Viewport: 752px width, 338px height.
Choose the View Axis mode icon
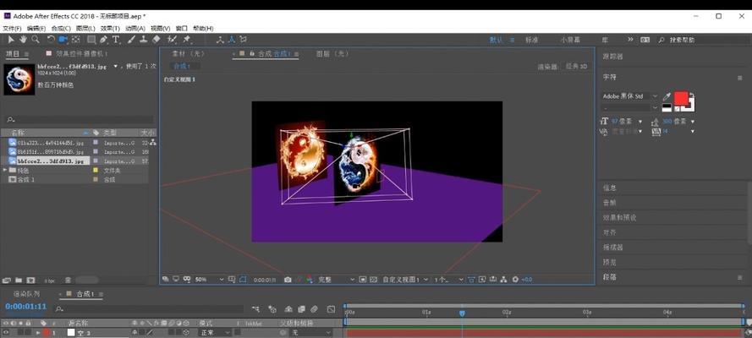(x=243, y=40)
